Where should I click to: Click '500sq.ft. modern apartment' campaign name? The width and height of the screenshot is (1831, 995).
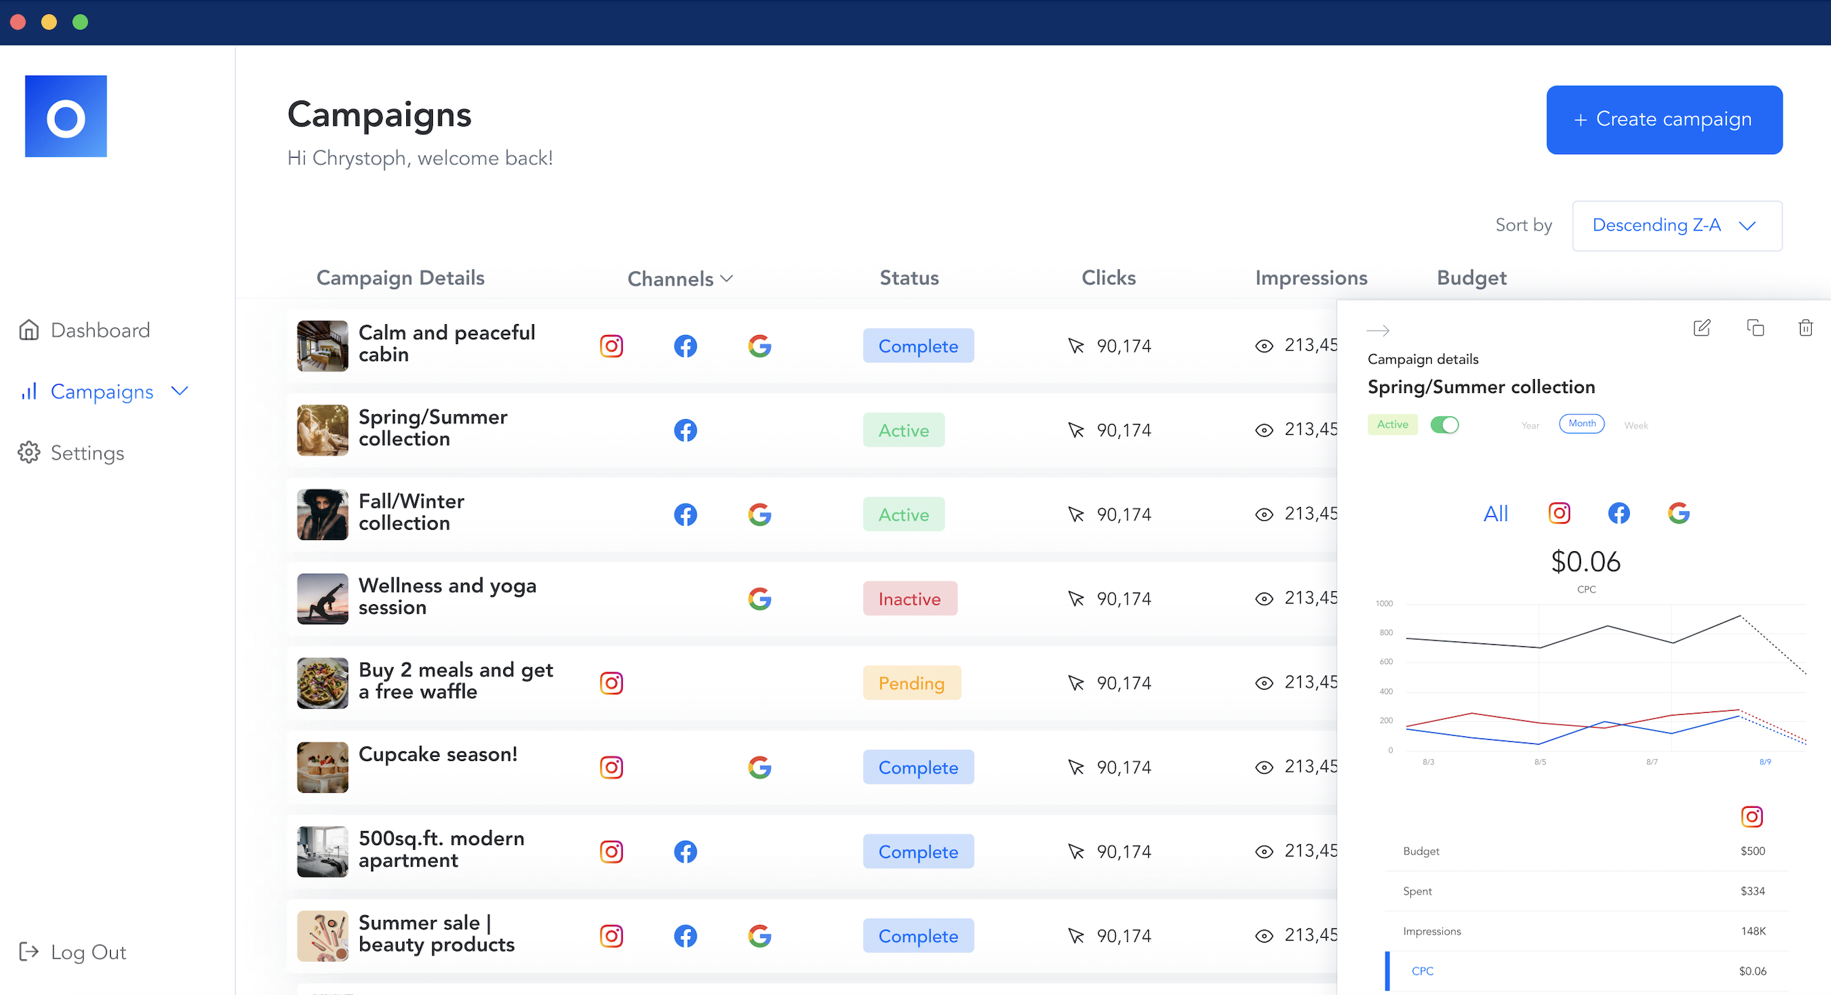441,849
